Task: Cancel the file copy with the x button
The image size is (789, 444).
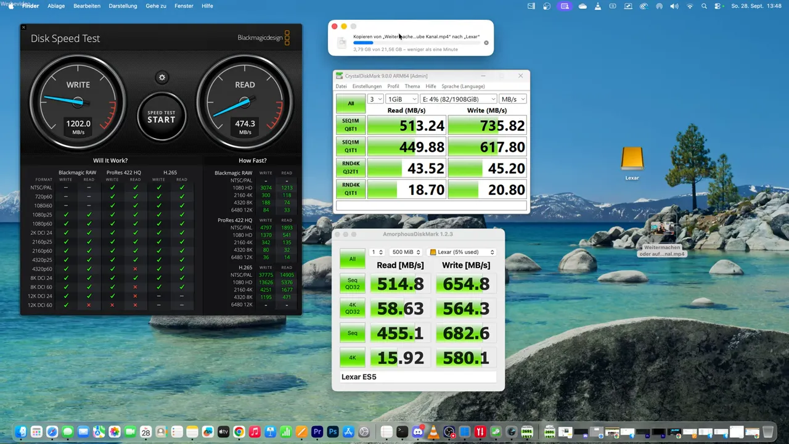Action: [486, 43]
